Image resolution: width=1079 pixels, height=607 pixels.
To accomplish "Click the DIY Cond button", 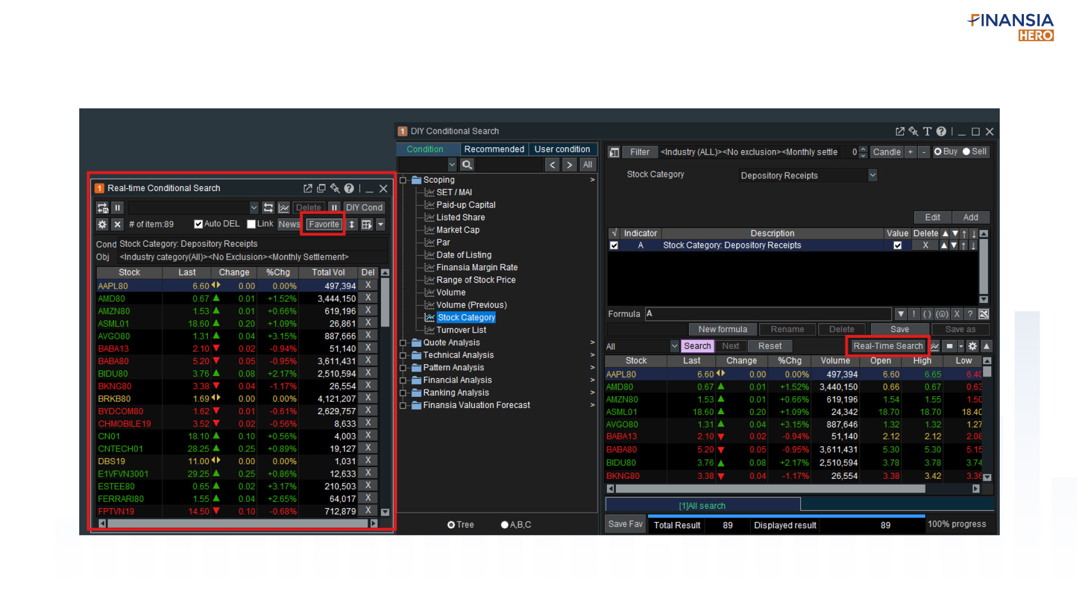I will point(364,208).
